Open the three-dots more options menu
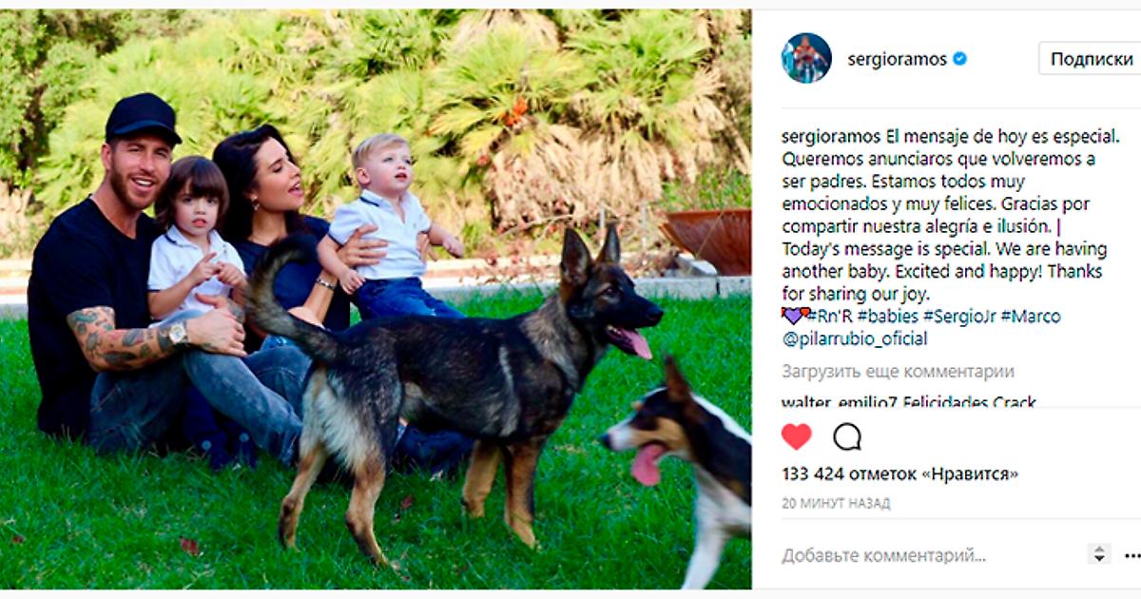The image size is (1141, 599). coord(1131,555)
